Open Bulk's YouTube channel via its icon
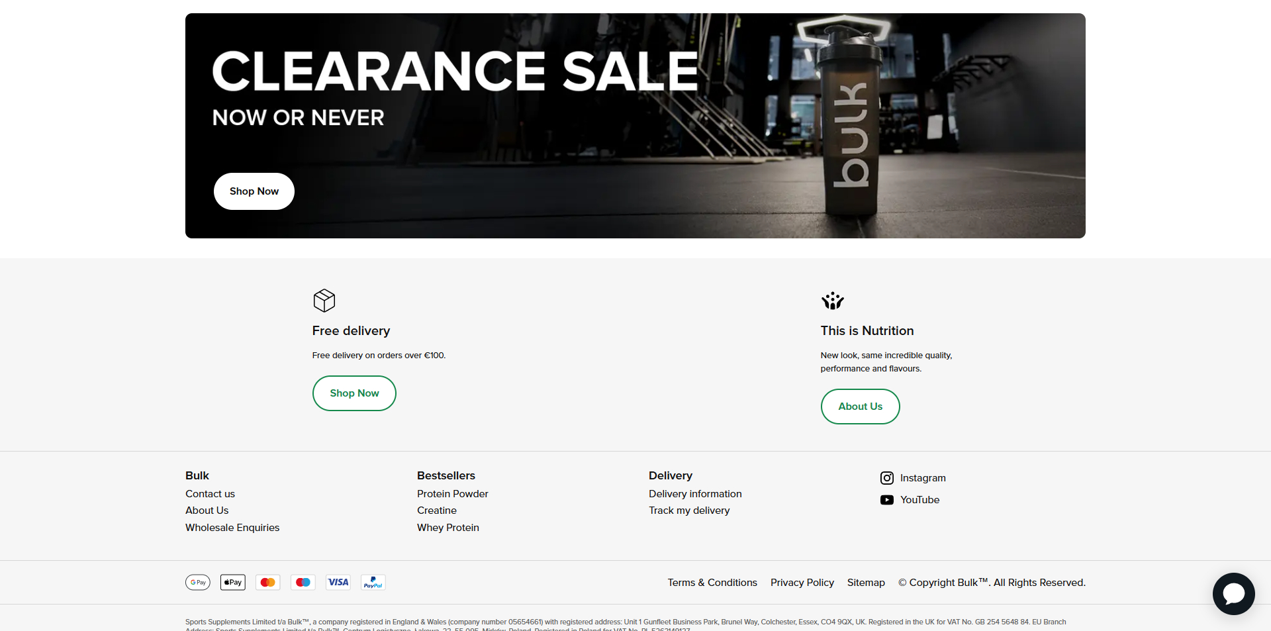The height and width of the screenshot is (631, 1271). [888, 500]
